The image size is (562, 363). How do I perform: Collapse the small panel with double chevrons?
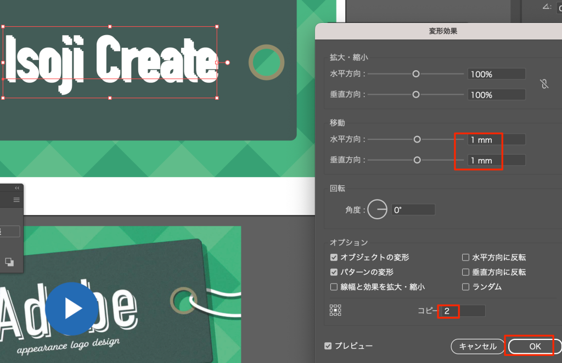tap(17, 188)
